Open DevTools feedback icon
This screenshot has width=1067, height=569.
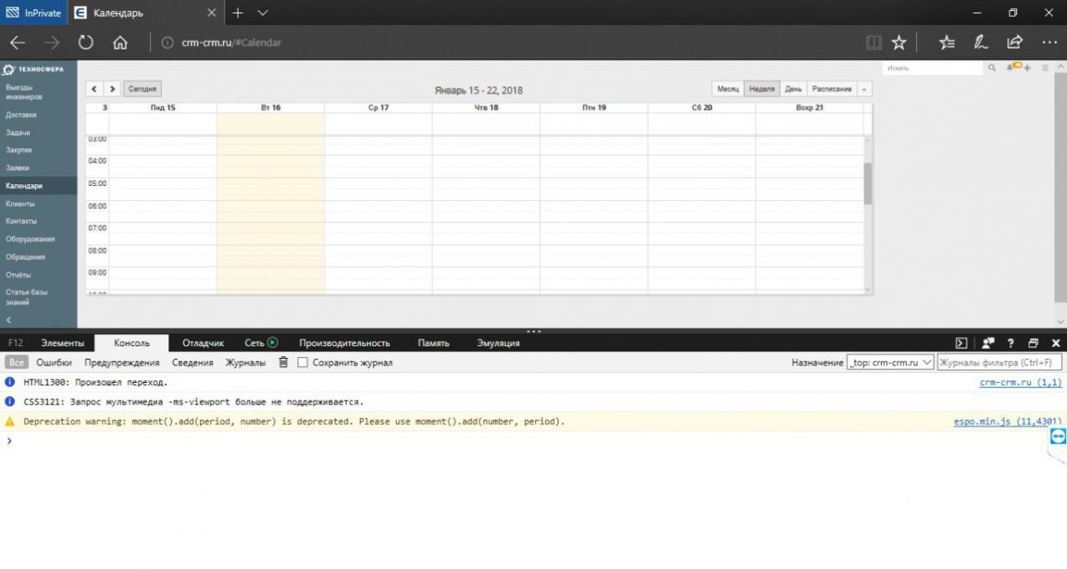coord(988,343)
